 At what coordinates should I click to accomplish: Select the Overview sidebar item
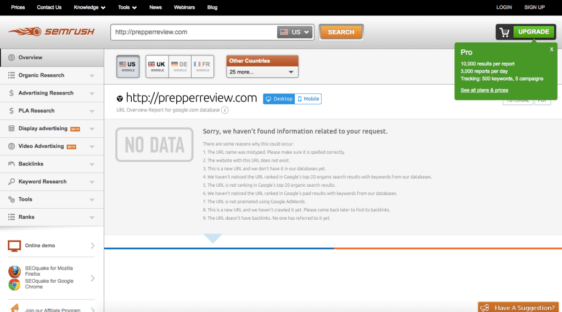point(52,58)
